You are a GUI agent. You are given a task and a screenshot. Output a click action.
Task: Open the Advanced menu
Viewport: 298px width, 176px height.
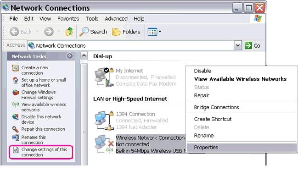(116, 19)
